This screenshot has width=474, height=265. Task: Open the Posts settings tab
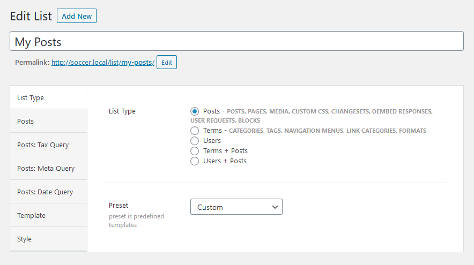tap(48, 122)
